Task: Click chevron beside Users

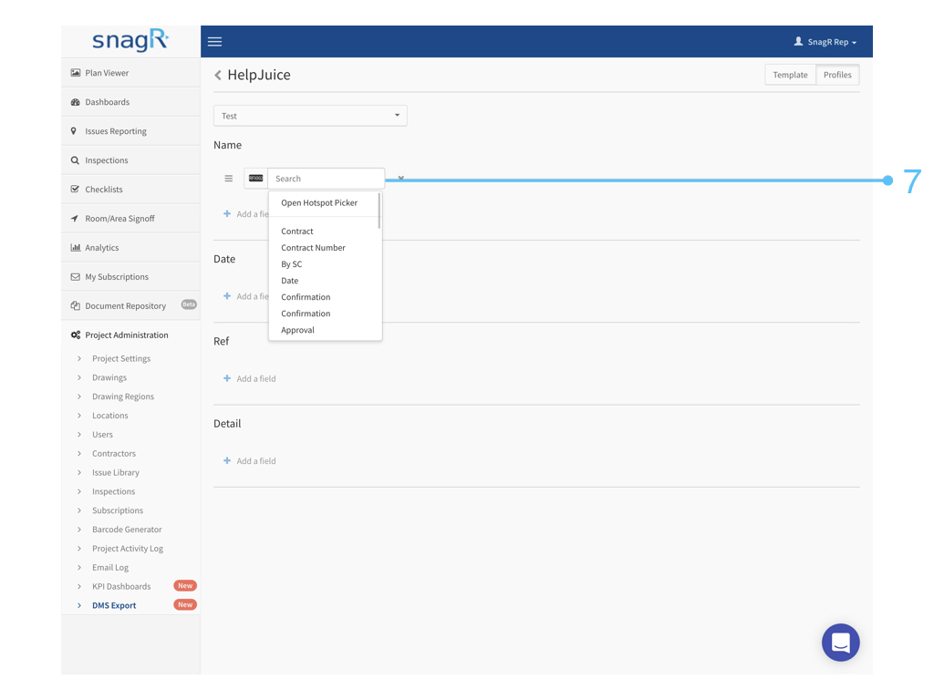Action: pyautogui.click(x=79, y=435)
